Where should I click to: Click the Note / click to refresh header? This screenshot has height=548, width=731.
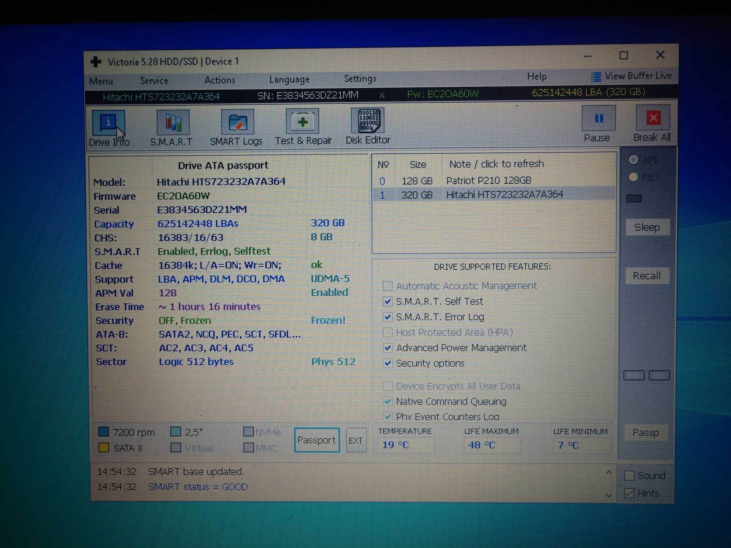(x=496, y=164)
